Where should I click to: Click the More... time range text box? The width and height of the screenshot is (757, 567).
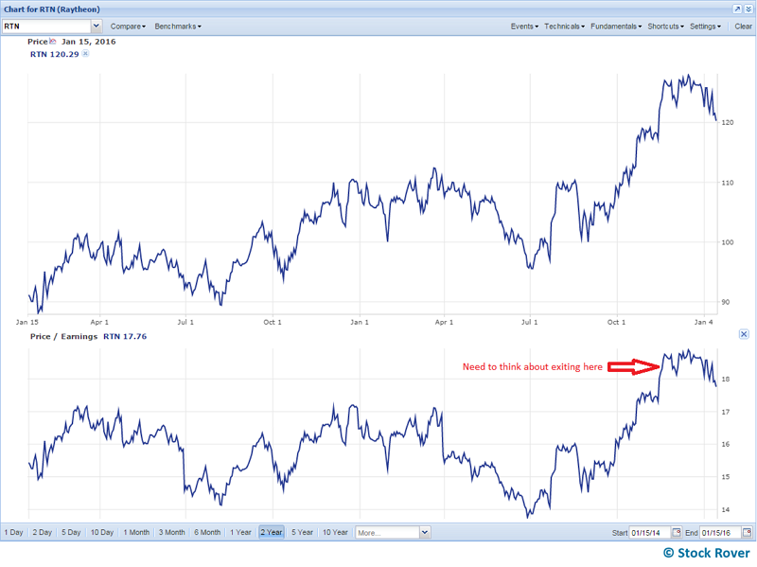click(x=387, y=532)
